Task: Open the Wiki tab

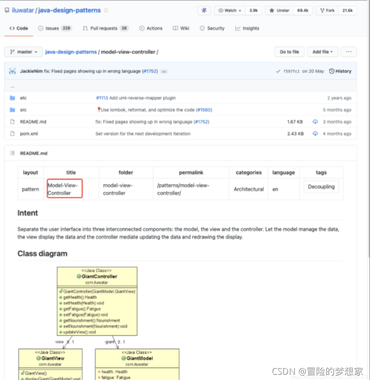Action: (181, 28)
